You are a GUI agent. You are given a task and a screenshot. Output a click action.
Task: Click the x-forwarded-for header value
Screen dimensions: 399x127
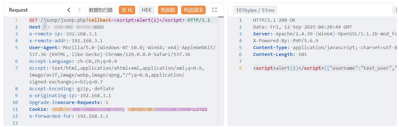(x=93, y=116)
